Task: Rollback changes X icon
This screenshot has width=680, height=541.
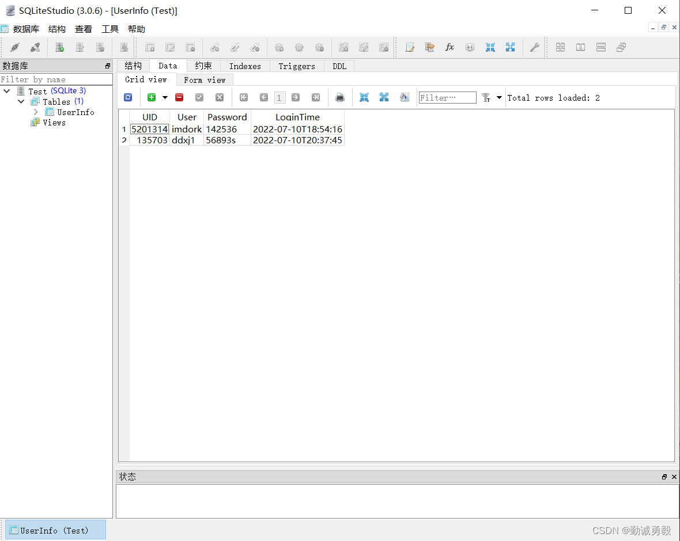Action: coord(220,97)
